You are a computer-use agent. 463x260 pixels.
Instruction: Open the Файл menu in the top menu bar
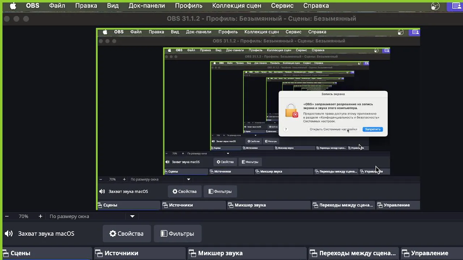[x=57, y=6]
